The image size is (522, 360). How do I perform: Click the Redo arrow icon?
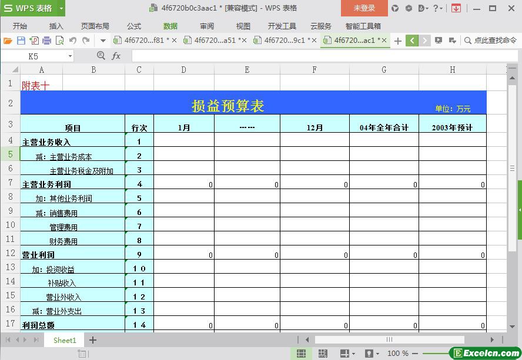click(x=86, y=41)
